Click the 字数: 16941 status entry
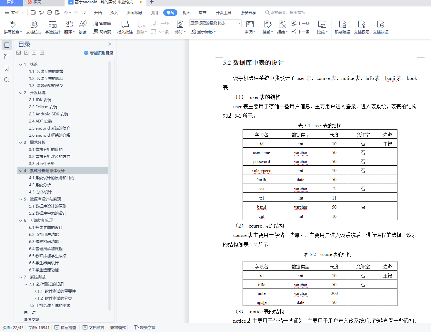 click(x=39, y=327)
